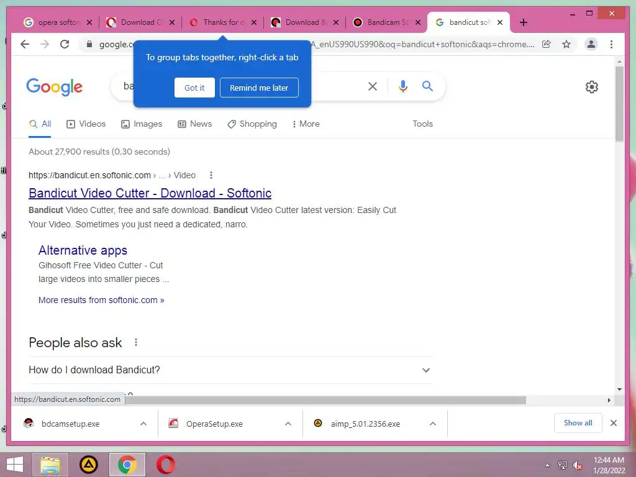The width and height of the screenshot is (636, 477).
Task: Share this page icon in address bar
Action: pos(547,44)
